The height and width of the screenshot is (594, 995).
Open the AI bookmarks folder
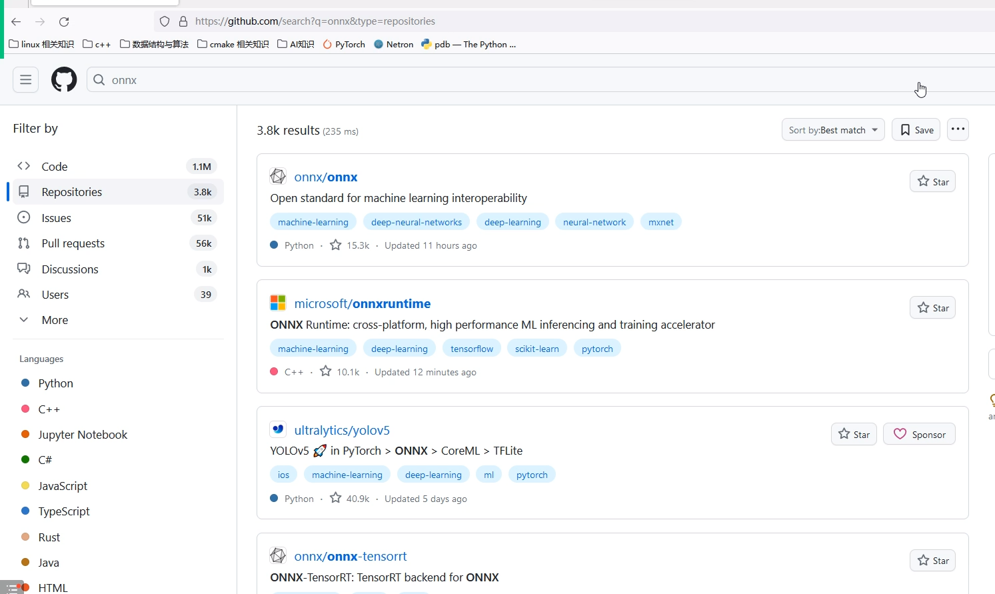(296, 45)
